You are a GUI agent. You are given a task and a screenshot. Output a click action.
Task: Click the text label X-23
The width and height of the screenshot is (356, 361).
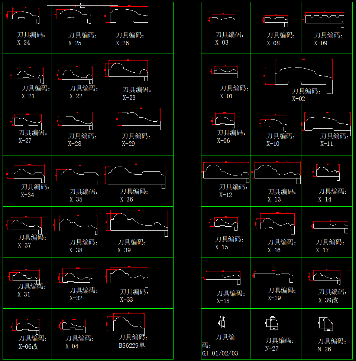coord(129,98)
